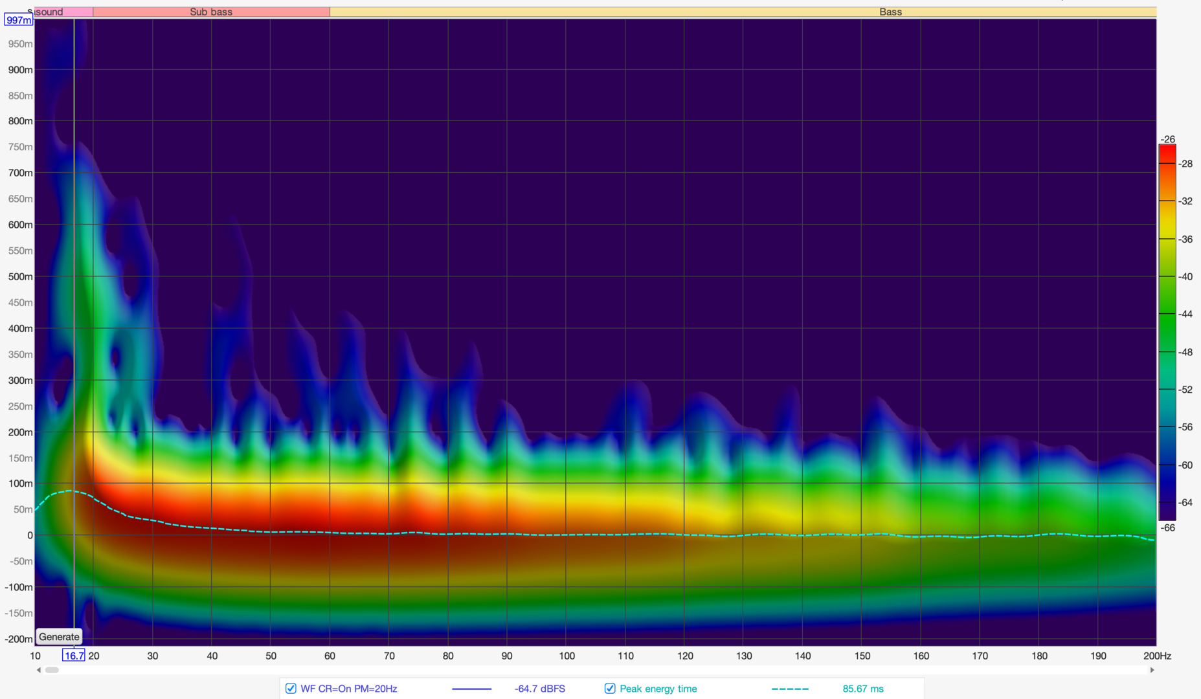The height and width of the screenshot is (699, 1201).
Task: Click the 997m time value box
Action: pyautogui.click(x=18, y=20)
